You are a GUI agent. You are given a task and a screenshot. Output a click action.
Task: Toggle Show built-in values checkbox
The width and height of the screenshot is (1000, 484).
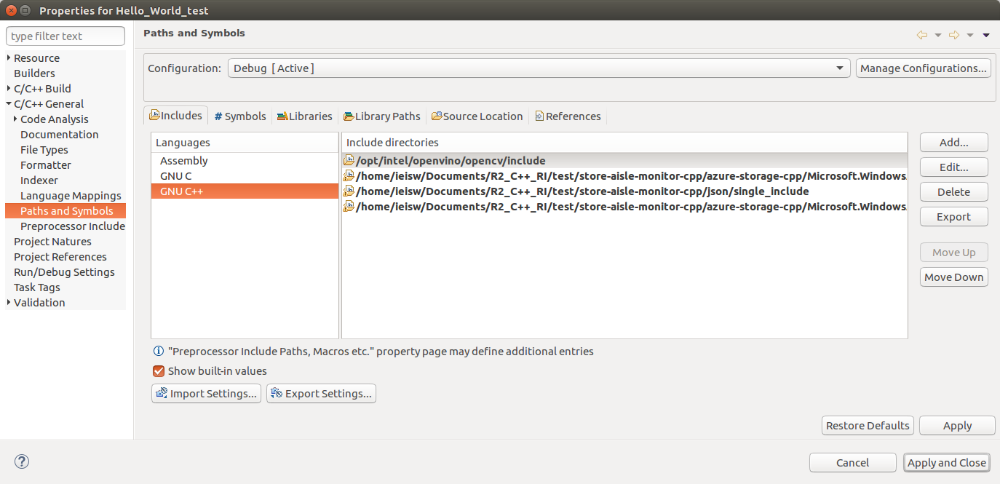pyautogui.click(x=159, y=370)
